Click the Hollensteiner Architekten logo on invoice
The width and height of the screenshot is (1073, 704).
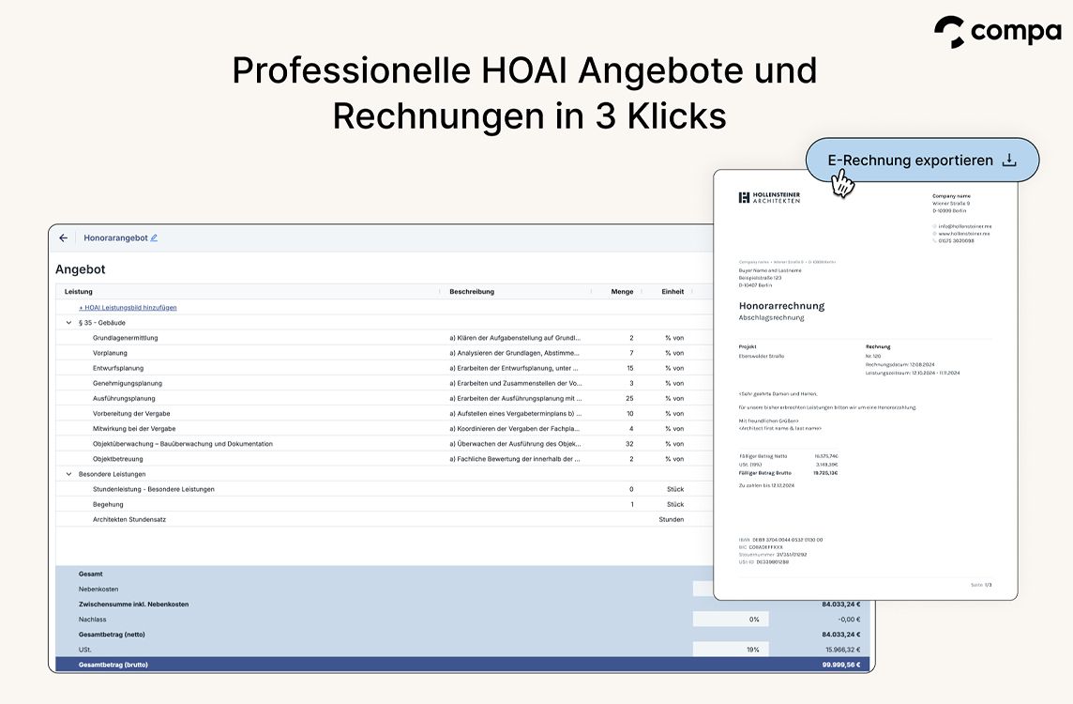click(769, 198)
